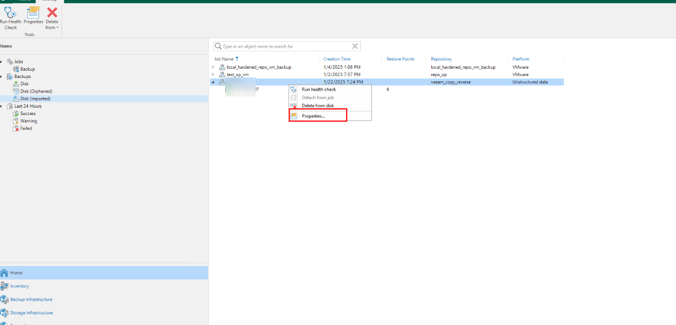
Task: Click the repo_op repository cell
Action: tap(439, 75)
